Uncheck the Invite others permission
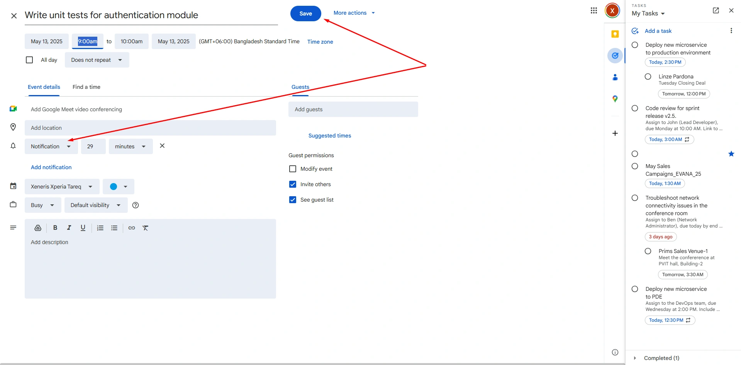The height and width of the screenshot is (365, 741). click(293, 184)
